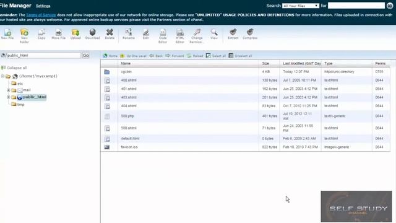This screenshot has width=396, height=223.
Task: Select all files in listing
Action: (216, 56)
